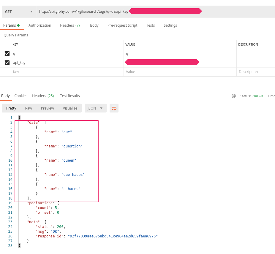Open the response Cookies tab
Image resolution: width=275 pixels, height=254 pixels.
[21, 96]
